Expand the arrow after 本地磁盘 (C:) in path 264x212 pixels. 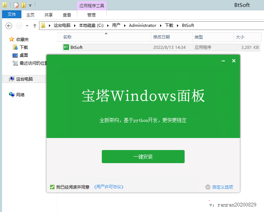[x=108, y=25]
